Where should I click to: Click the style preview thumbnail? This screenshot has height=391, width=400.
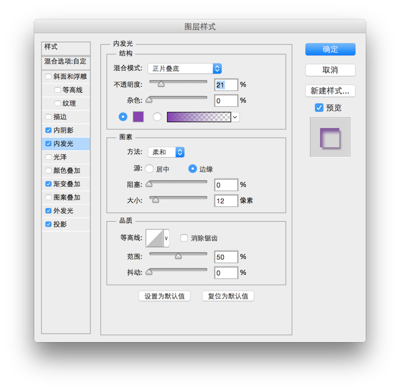pyautogui.click(x=330, y=137)
